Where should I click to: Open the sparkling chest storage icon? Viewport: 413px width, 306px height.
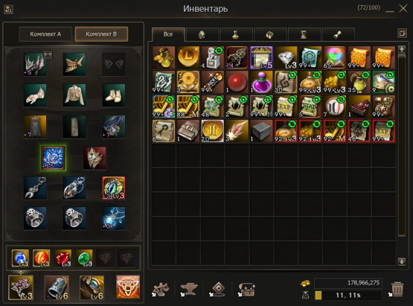(x=246, y=289)
